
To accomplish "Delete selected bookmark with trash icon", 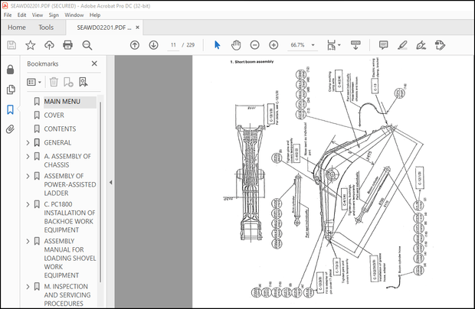I will pyautogui.click(x=54, y=82).
